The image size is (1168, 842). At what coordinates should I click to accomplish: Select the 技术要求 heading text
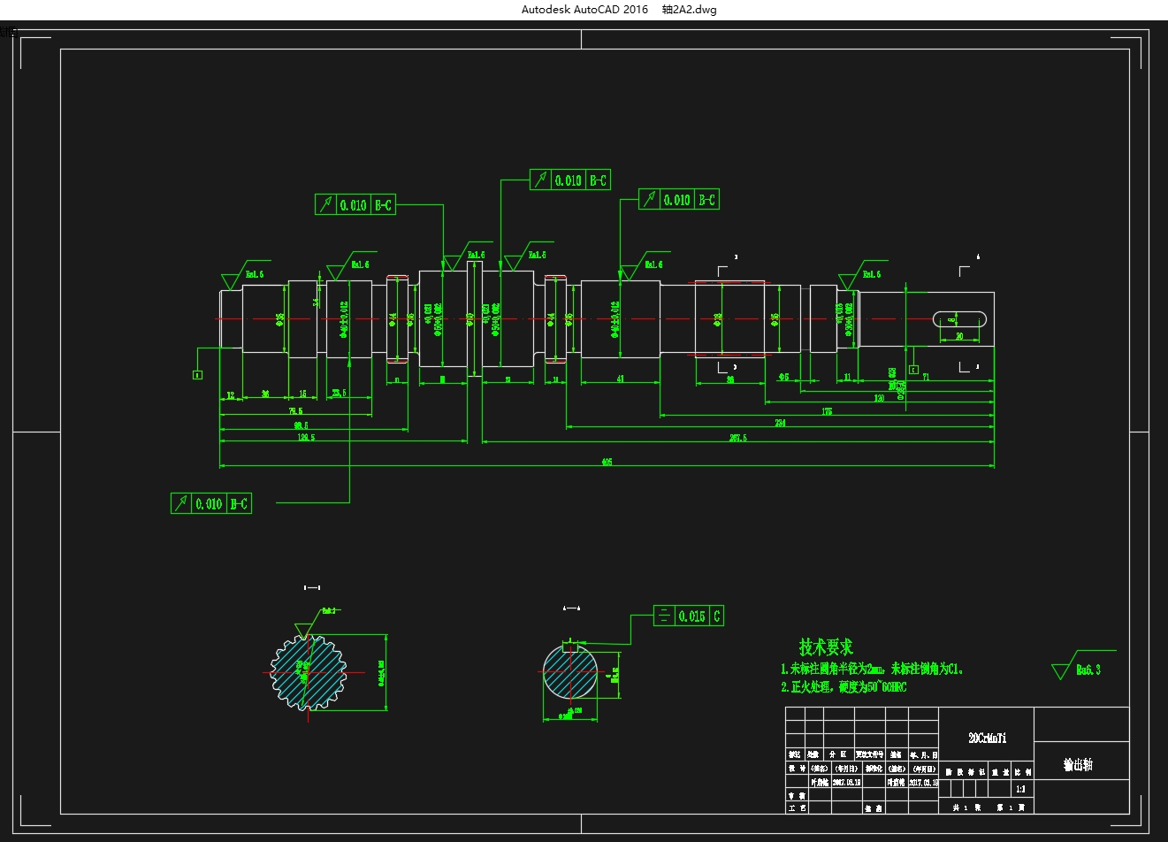(x=826, y=647)
